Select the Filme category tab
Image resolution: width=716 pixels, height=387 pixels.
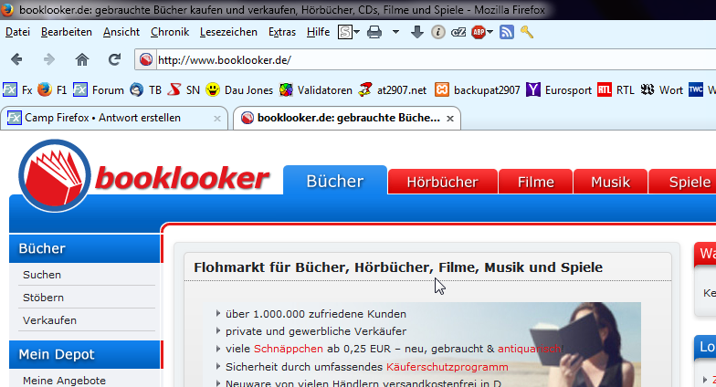point(535,182)
